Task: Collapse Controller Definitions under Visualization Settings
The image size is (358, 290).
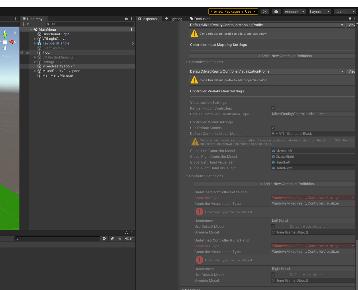Action: (187, 176)
